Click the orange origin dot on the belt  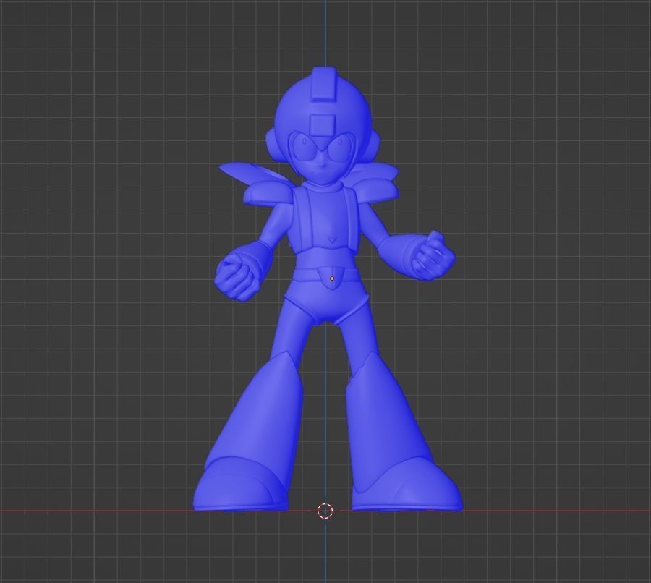(x=332, y=278)
